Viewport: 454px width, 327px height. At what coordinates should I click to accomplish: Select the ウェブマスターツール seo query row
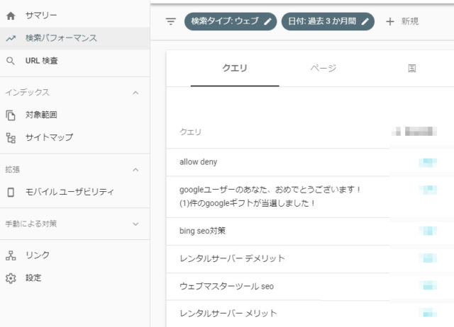(x=310, y=287)
